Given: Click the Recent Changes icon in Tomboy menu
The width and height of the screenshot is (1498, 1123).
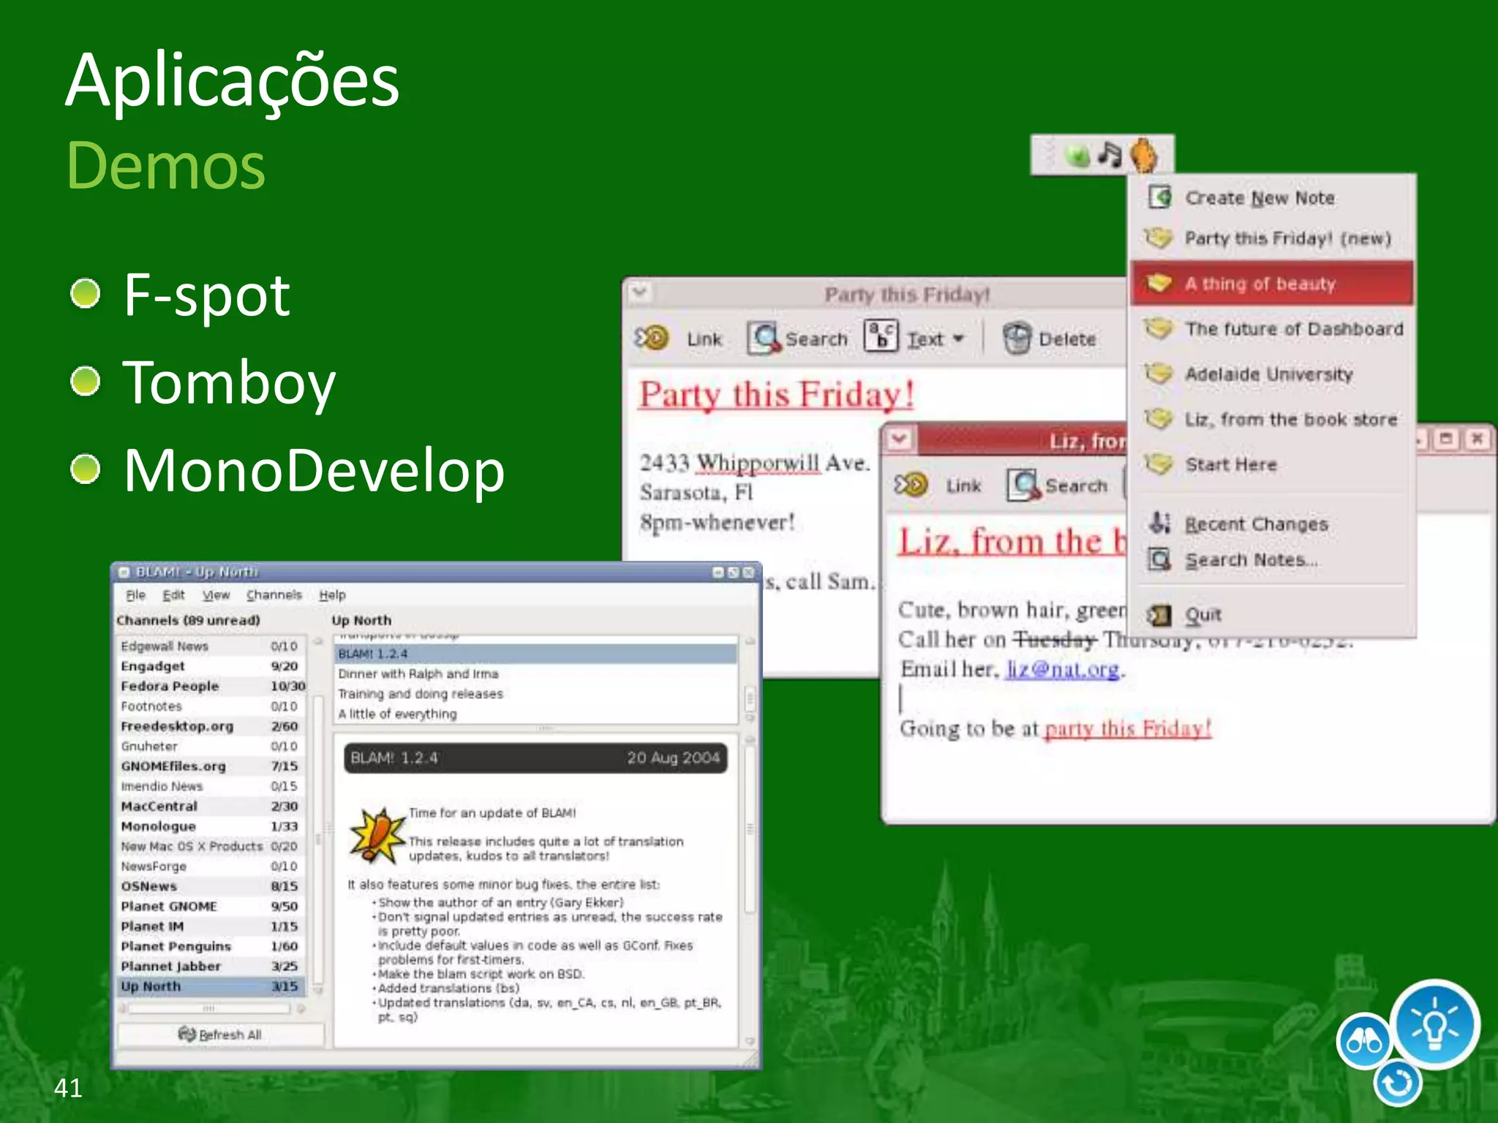Looking at the screenshot, I should click(x=1160, y=523).
